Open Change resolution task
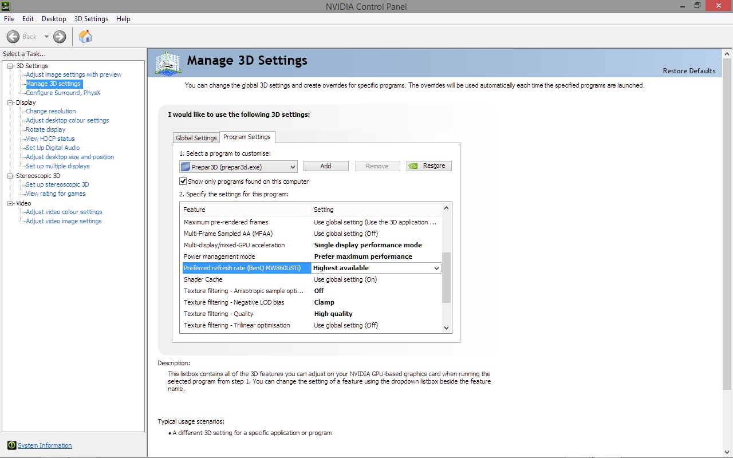733x458 pixels. [51, 111]
